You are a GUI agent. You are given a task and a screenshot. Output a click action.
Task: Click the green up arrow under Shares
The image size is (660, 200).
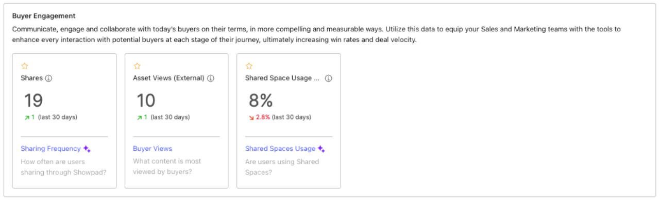coord(27,117)
